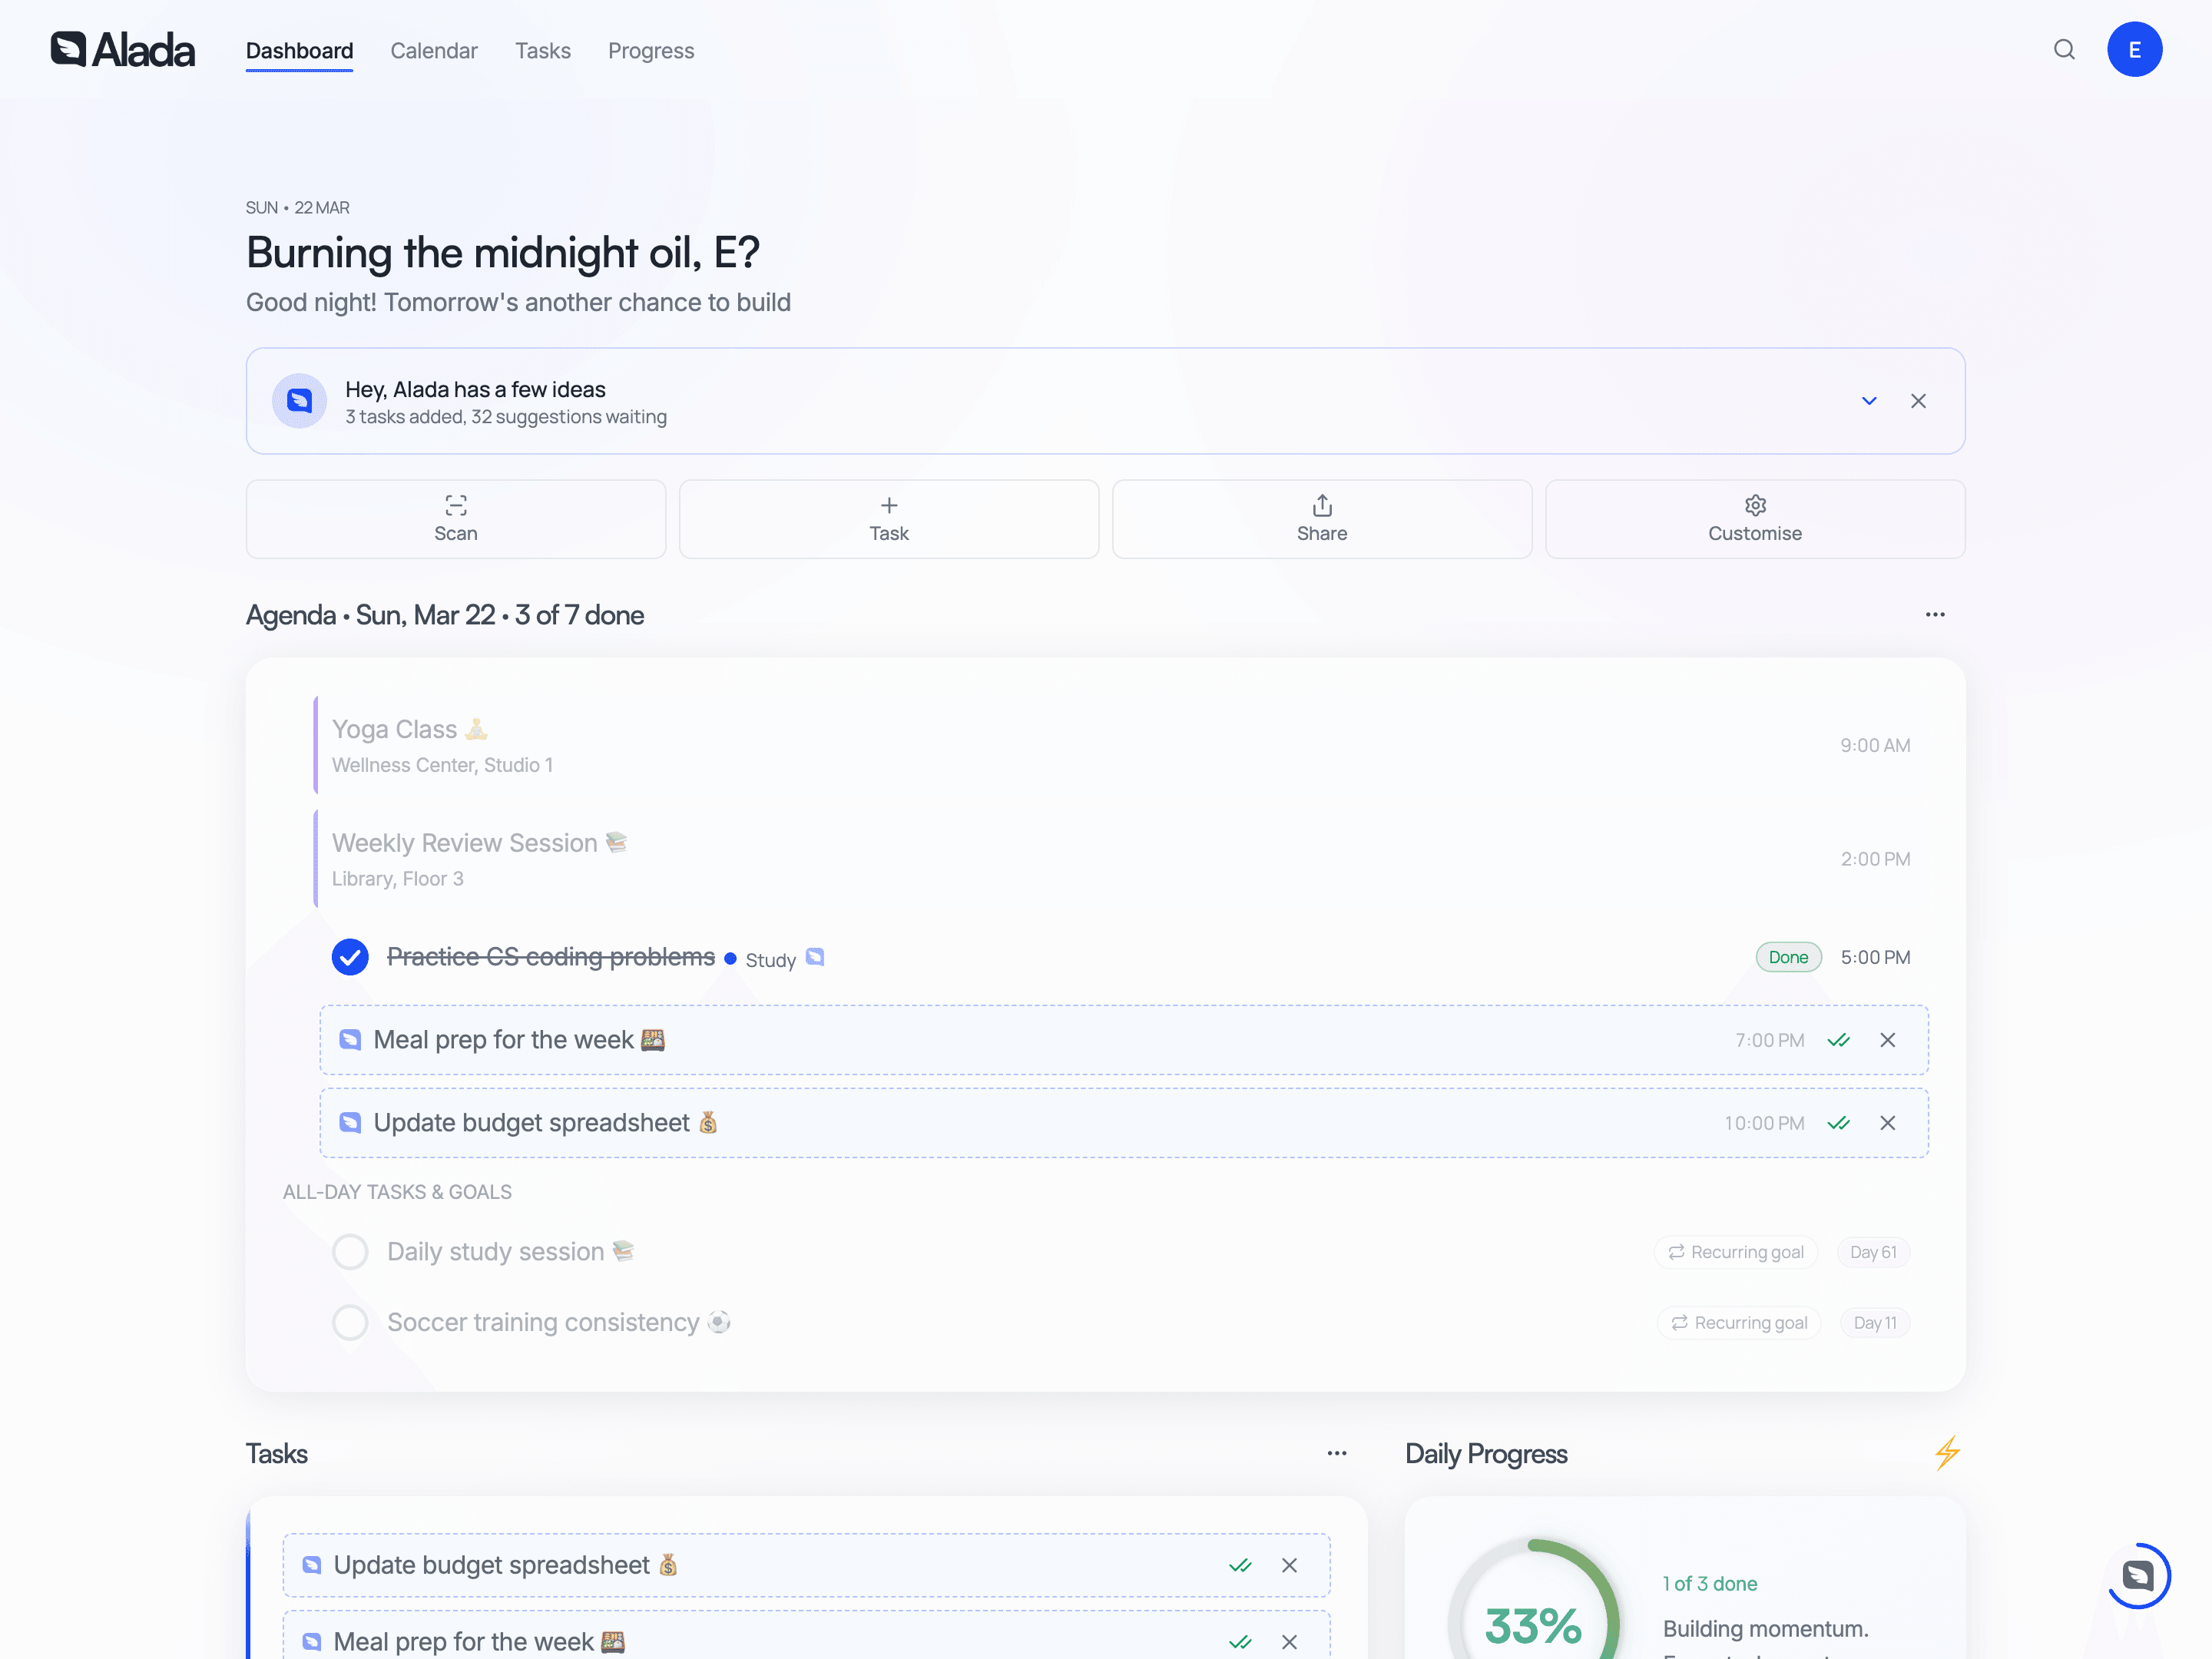
Task: Uncheck Practice CS coding problems
Action: [349, 956]
